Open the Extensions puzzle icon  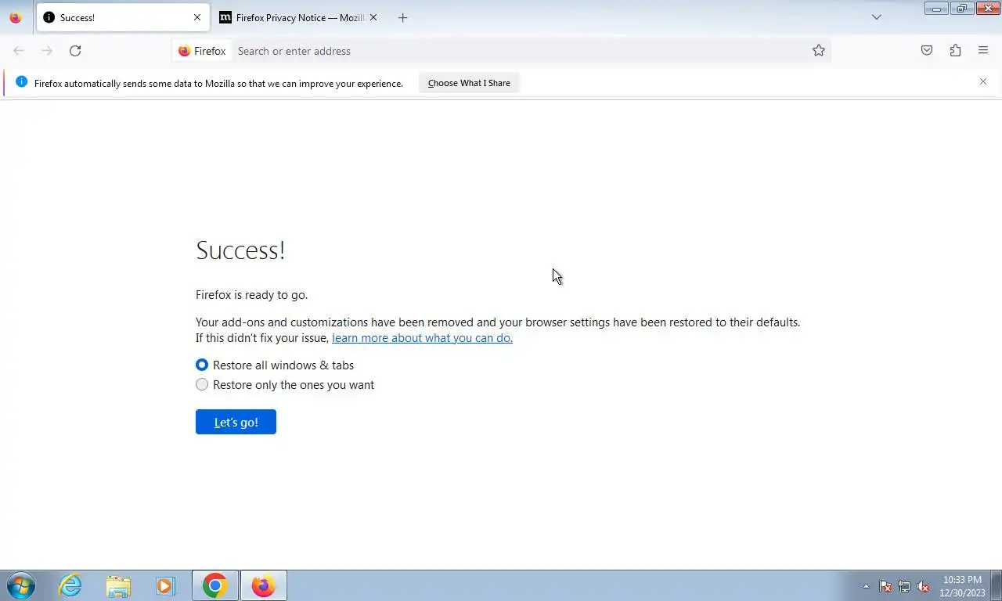point(955,51)
